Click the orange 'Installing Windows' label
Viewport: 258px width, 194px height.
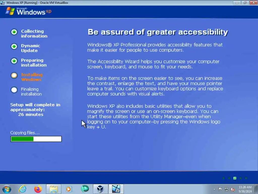click(x=32, y=77)
